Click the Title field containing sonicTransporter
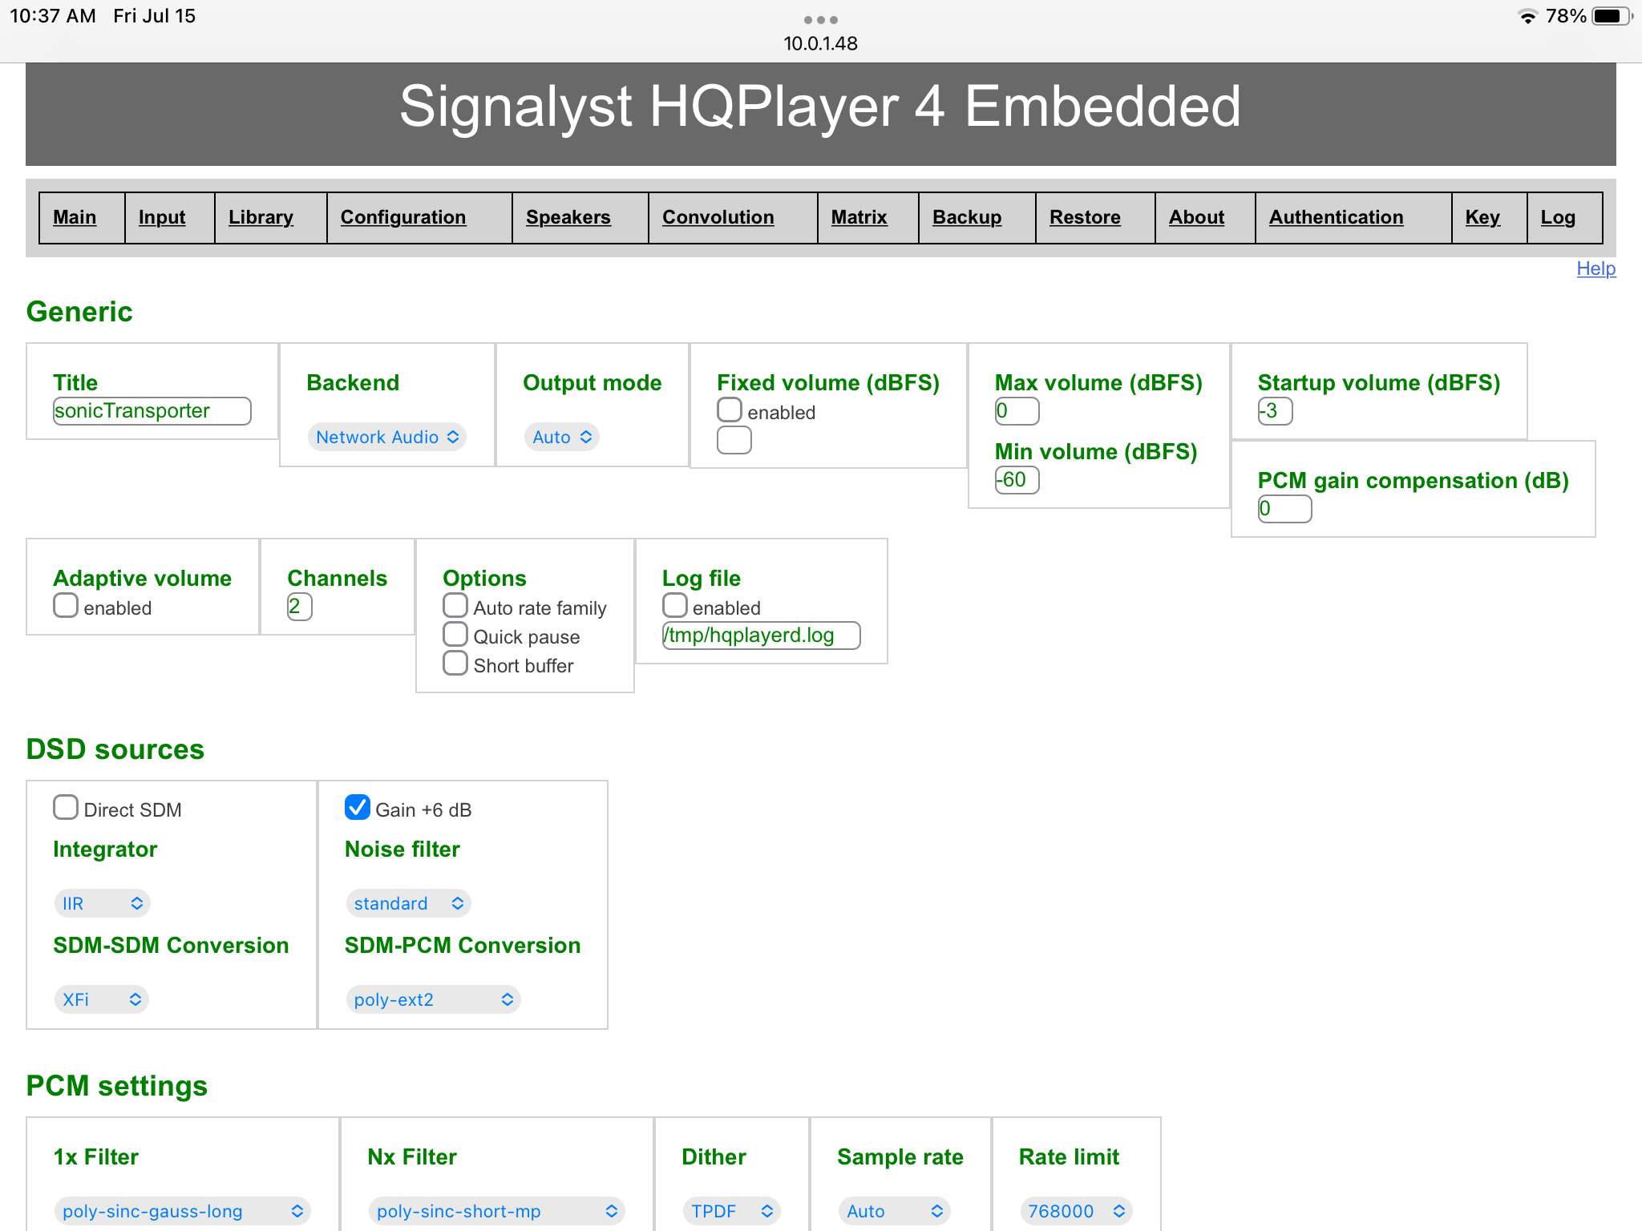Viewport: 1642px width, 1231px height. click(x=152, y=411)
